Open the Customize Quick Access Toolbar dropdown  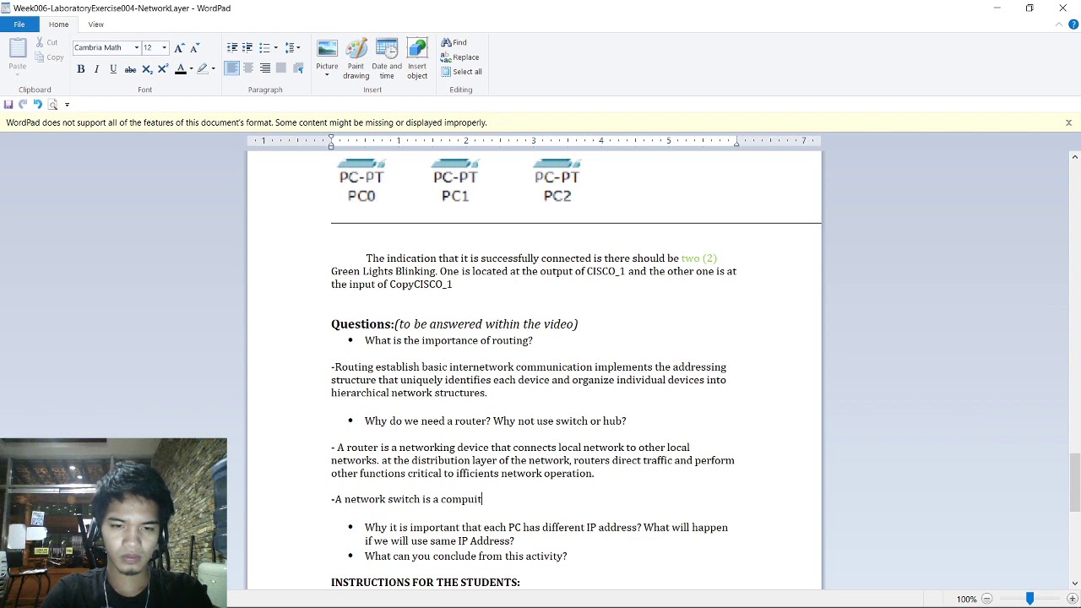tap(67, 105)
